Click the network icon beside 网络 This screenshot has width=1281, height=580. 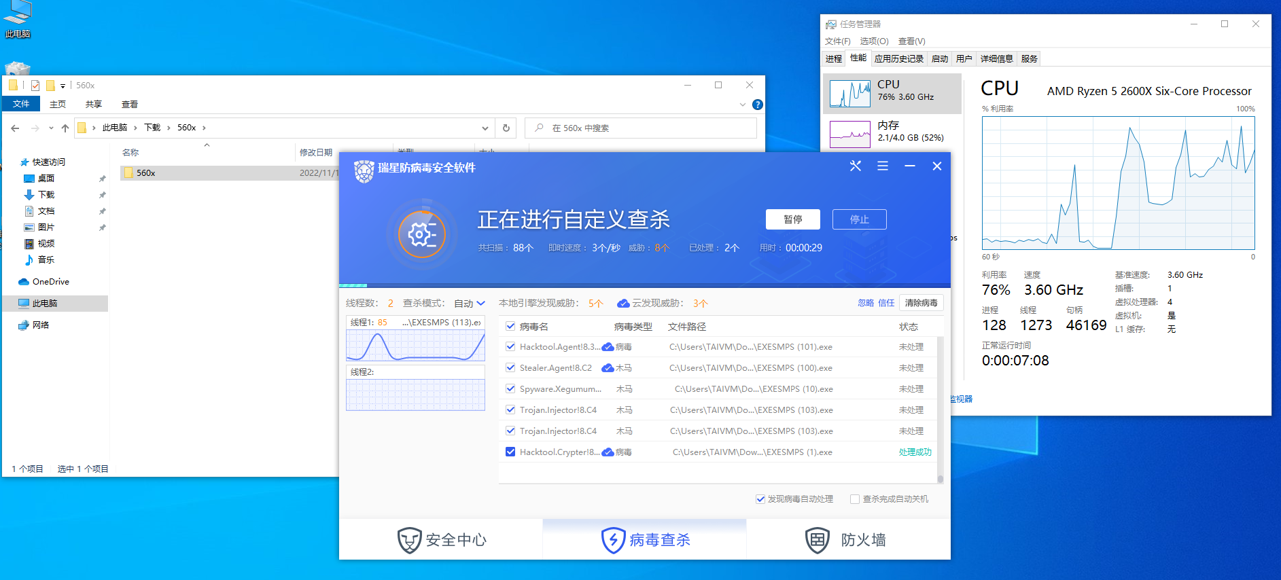point(24,325)
